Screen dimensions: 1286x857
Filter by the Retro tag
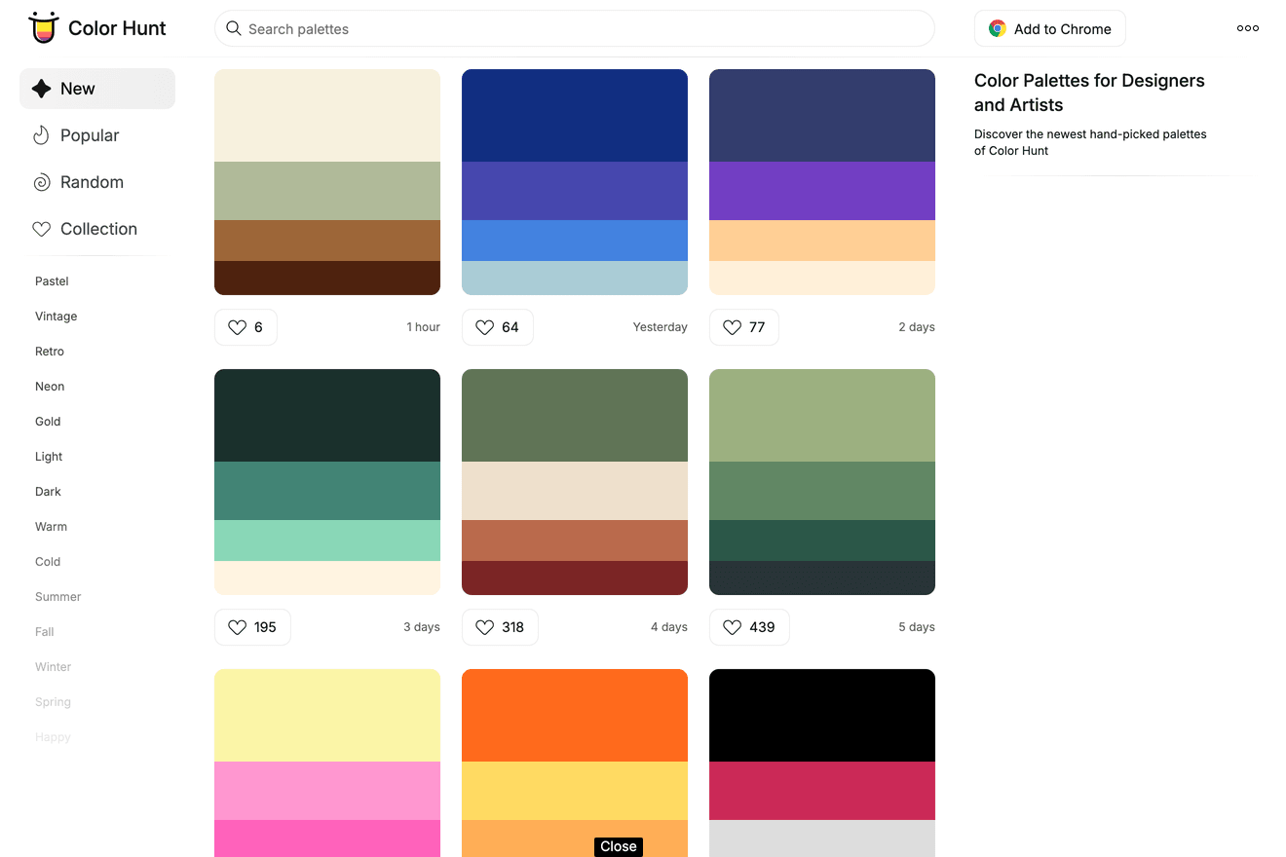[50, 352]
